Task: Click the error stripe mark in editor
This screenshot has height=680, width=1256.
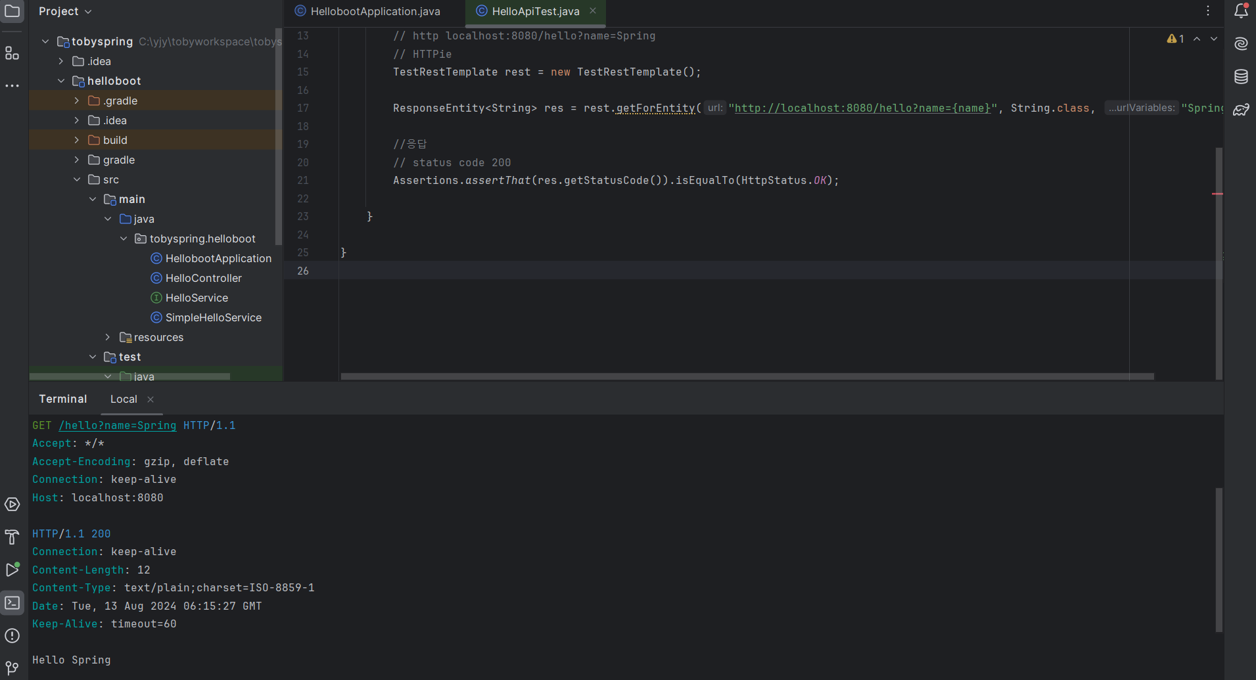Action: point(1217,194)
